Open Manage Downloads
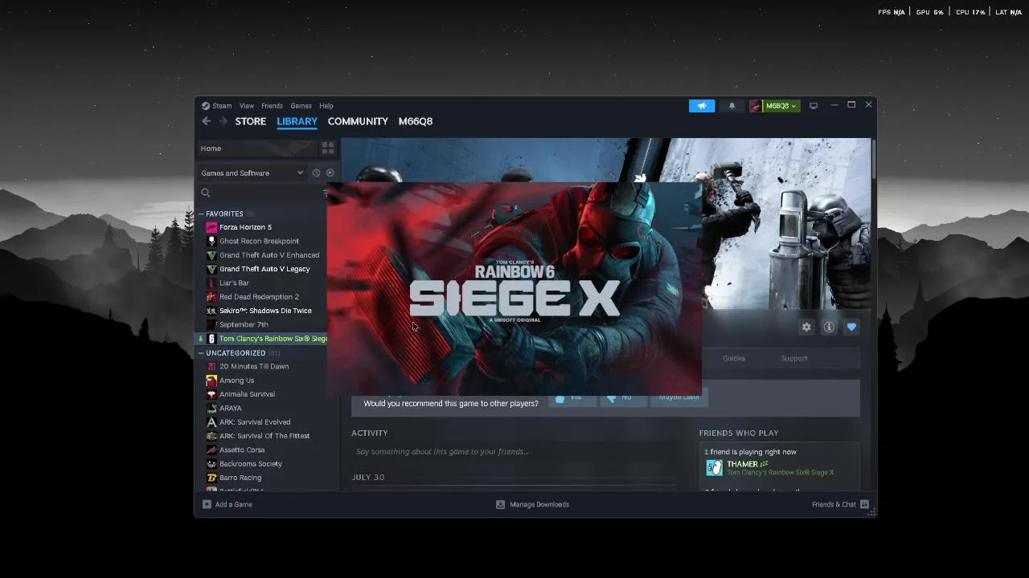The height and width of the screenshot is (578, 1029). 539,504
